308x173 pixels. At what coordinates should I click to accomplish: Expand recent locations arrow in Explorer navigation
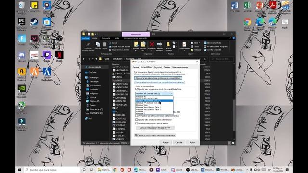[x=92, y=59]
